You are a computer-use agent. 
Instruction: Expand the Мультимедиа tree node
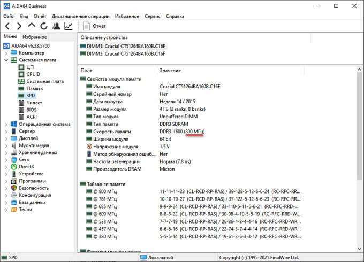coord(6,146)
